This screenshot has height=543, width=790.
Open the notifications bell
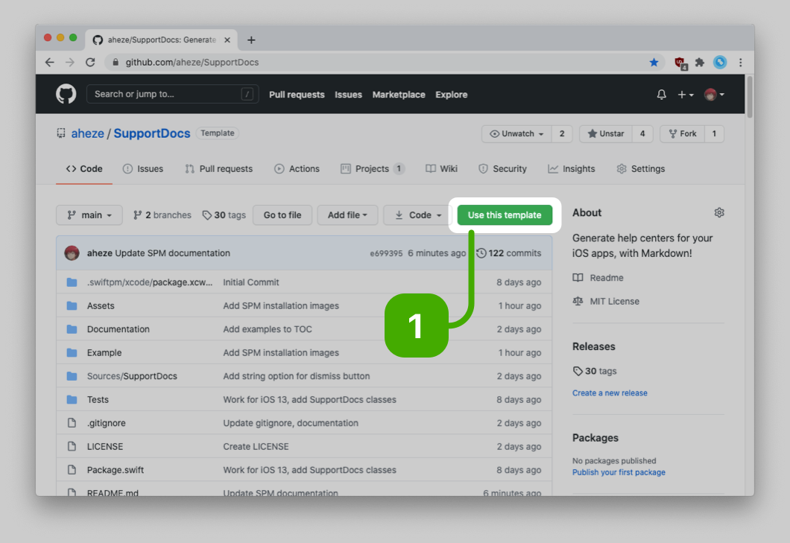click(x=662, y=94)
